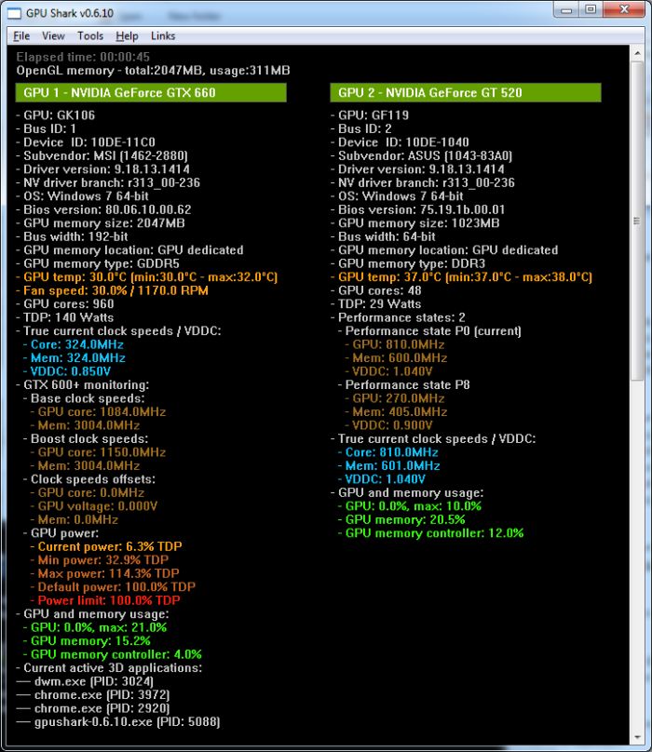Click GPU core: 1150.0MHz boost clock
The width and height of the screenshot is (652, 752).
99,452
